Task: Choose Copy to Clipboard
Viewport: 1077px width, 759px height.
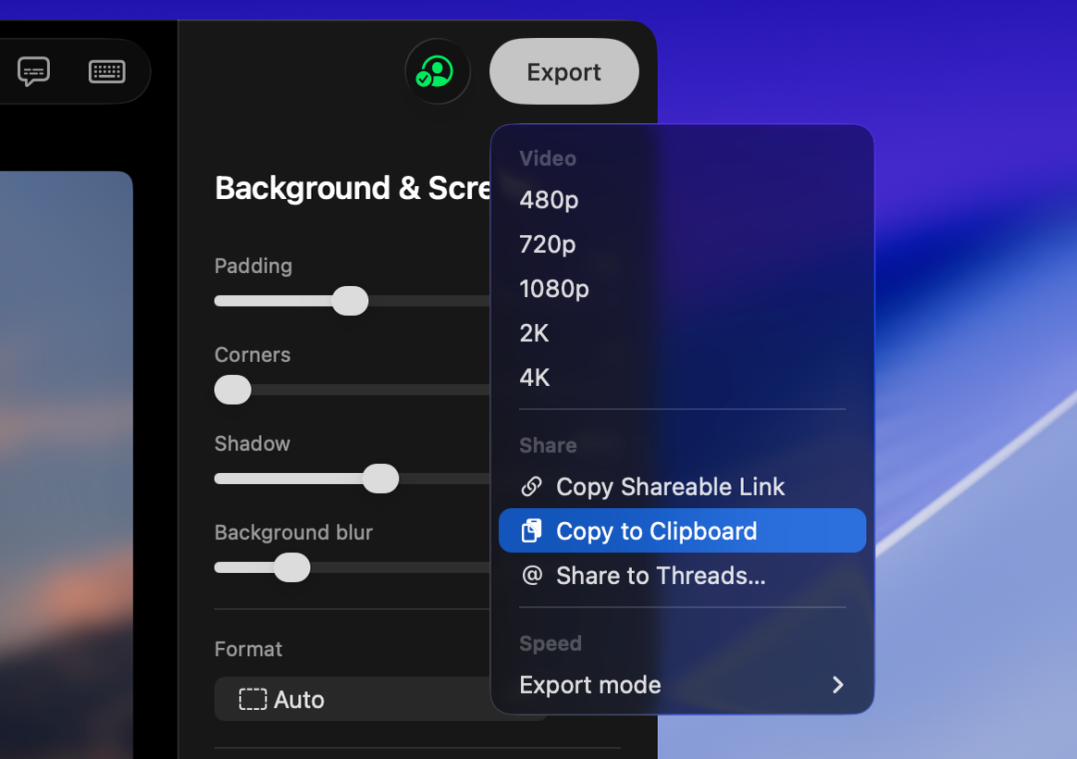Action: click(x=682, y=530)
